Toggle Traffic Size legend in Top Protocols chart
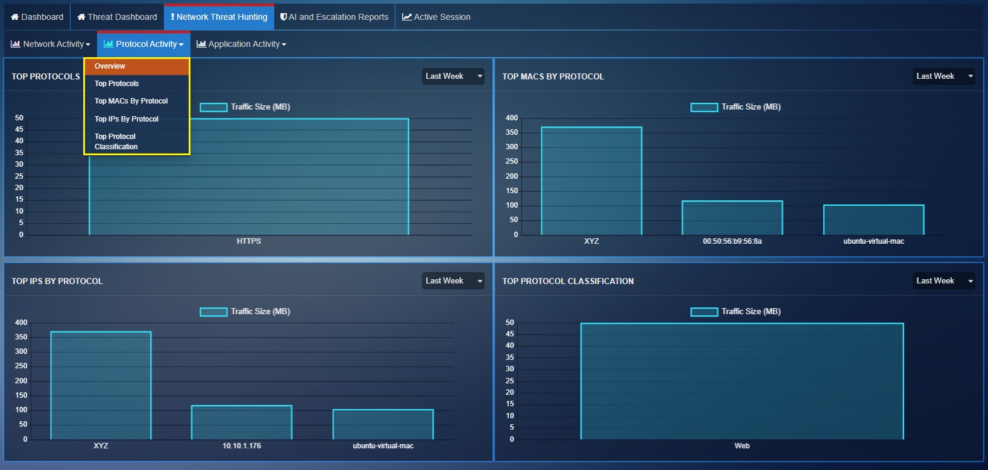Viewport: 988px width, 470px height. point(245,107)
